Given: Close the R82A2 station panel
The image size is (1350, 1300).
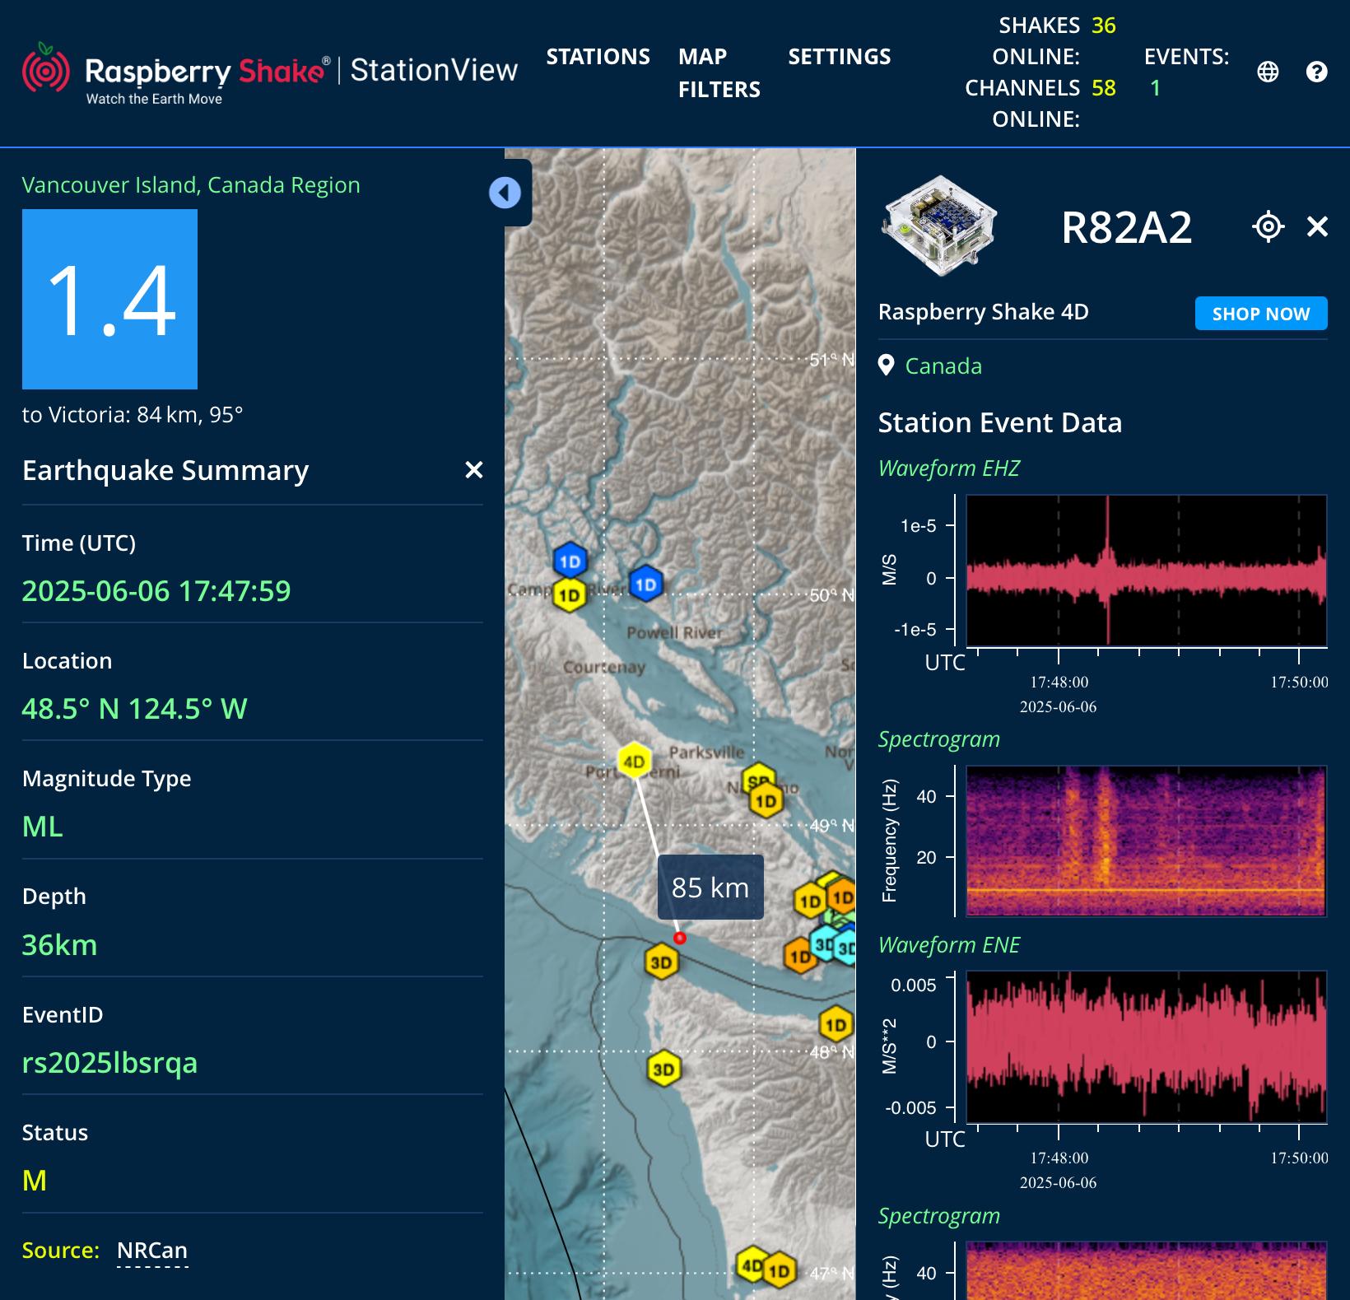Looking at the screenshot, I should click(x=1317, y=226).
